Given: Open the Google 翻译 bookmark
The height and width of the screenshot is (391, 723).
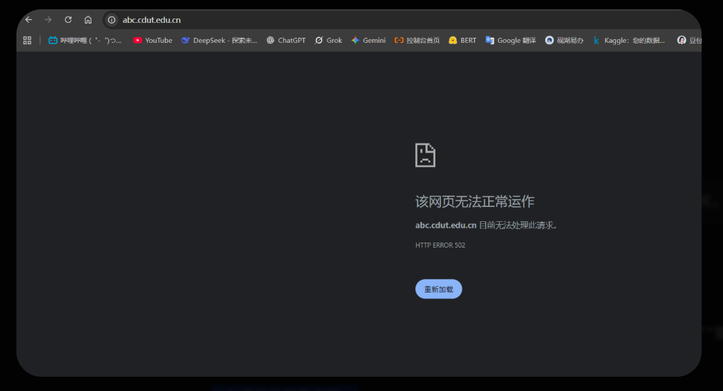Looking at the screenshot, I should coord(510,41).
